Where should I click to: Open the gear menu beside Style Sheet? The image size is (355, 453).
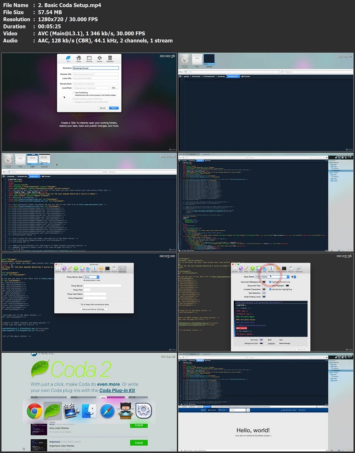293,277
